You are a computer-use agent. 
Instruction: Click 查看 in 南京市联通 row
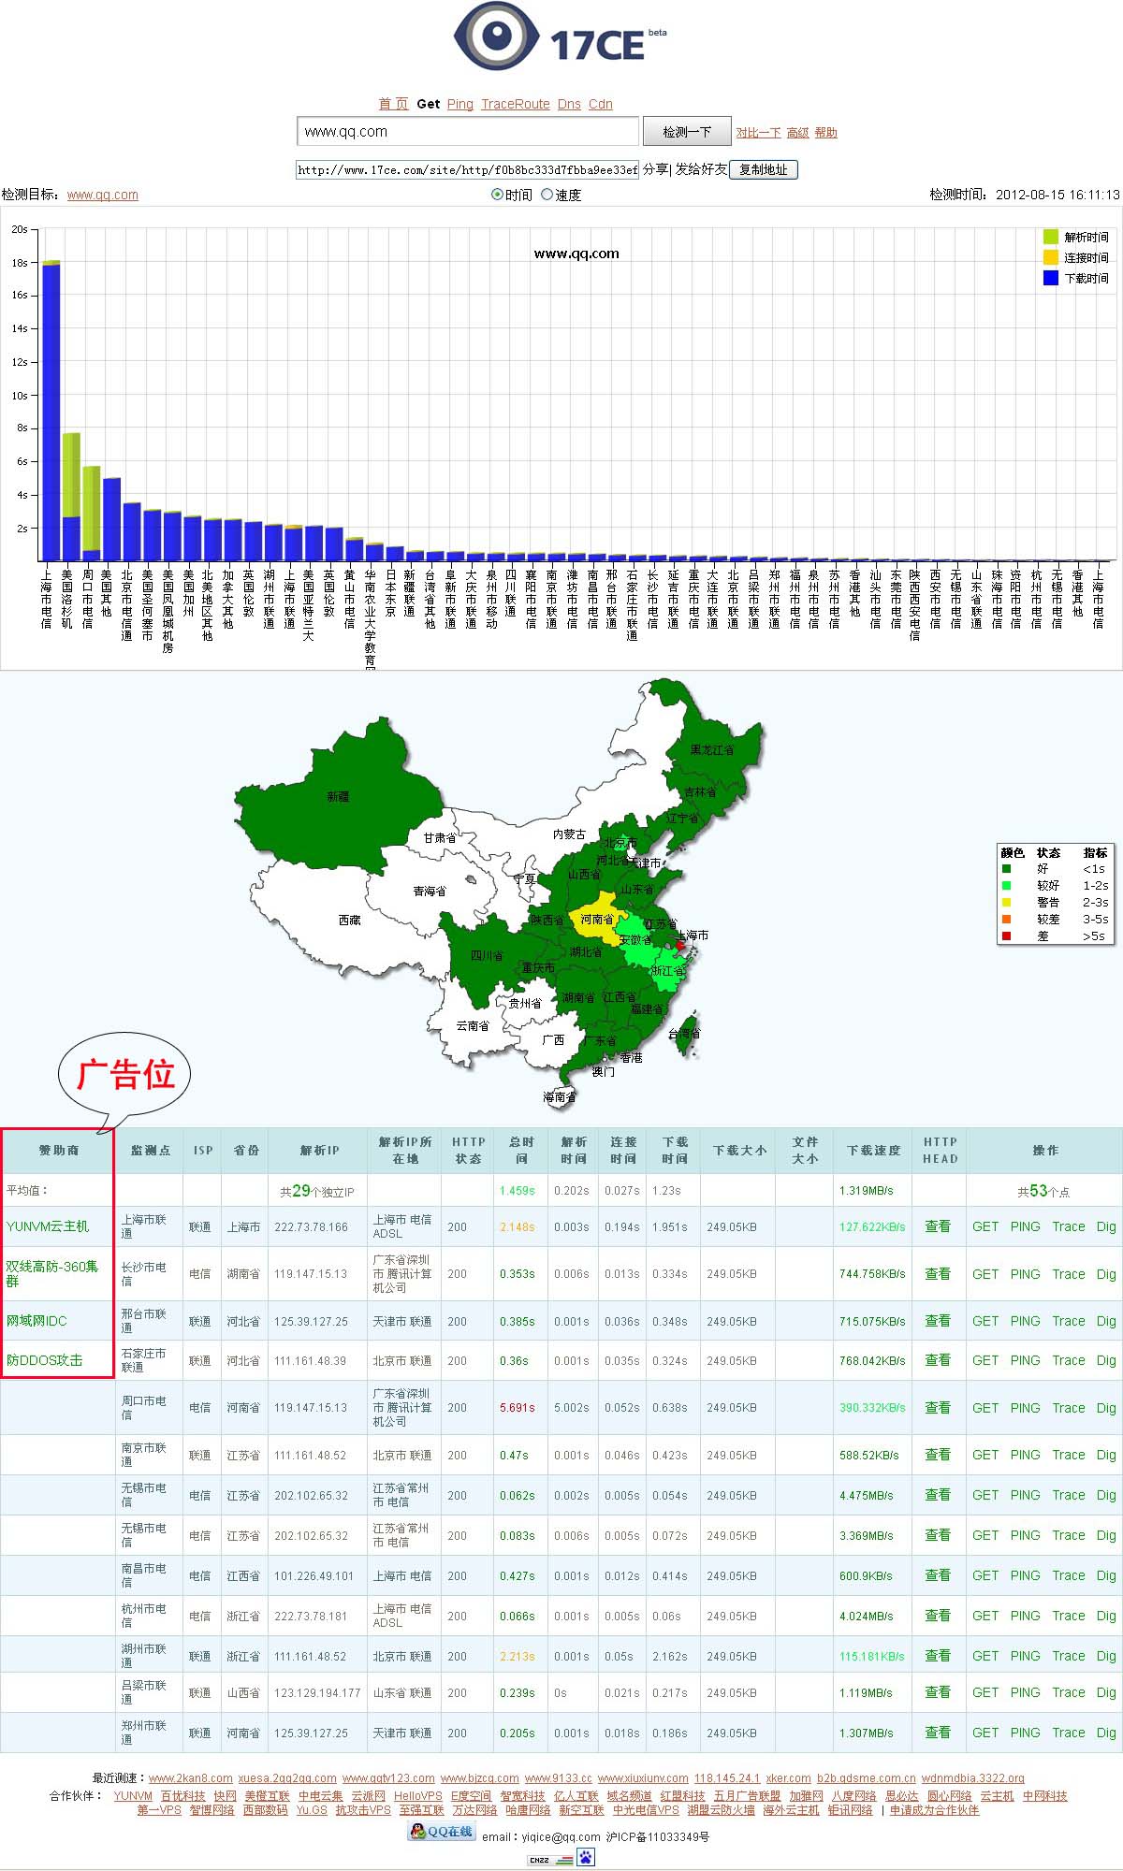click(938, 1455)
